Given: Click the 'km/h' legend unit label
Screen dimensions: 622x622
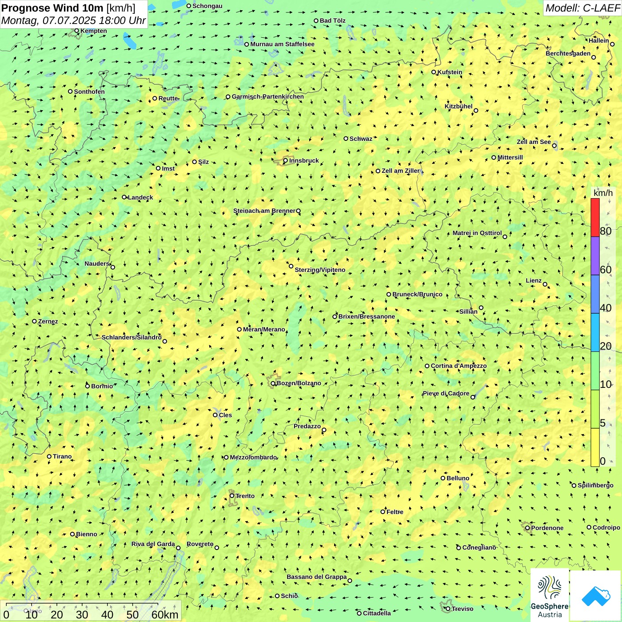Looking at the screenshot, I should 603,193.
